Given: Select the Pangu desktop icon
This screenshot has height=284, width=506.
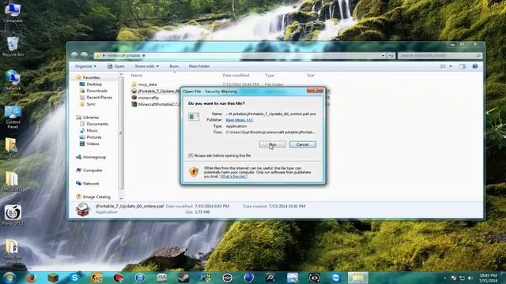Looking at the screenshot, I should pos(13,215).
